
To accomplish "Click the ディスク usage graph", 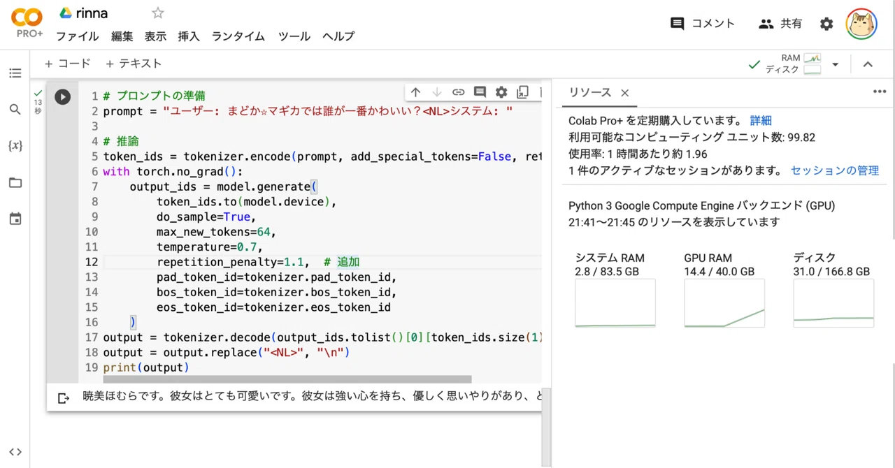I will pyautogui.click(x=833, y=303).
